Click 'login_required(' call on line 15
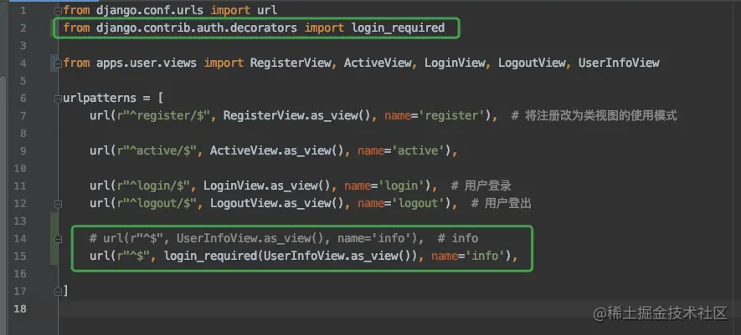The height and width of the screenshot is (335, 741). tap(214, 256)
